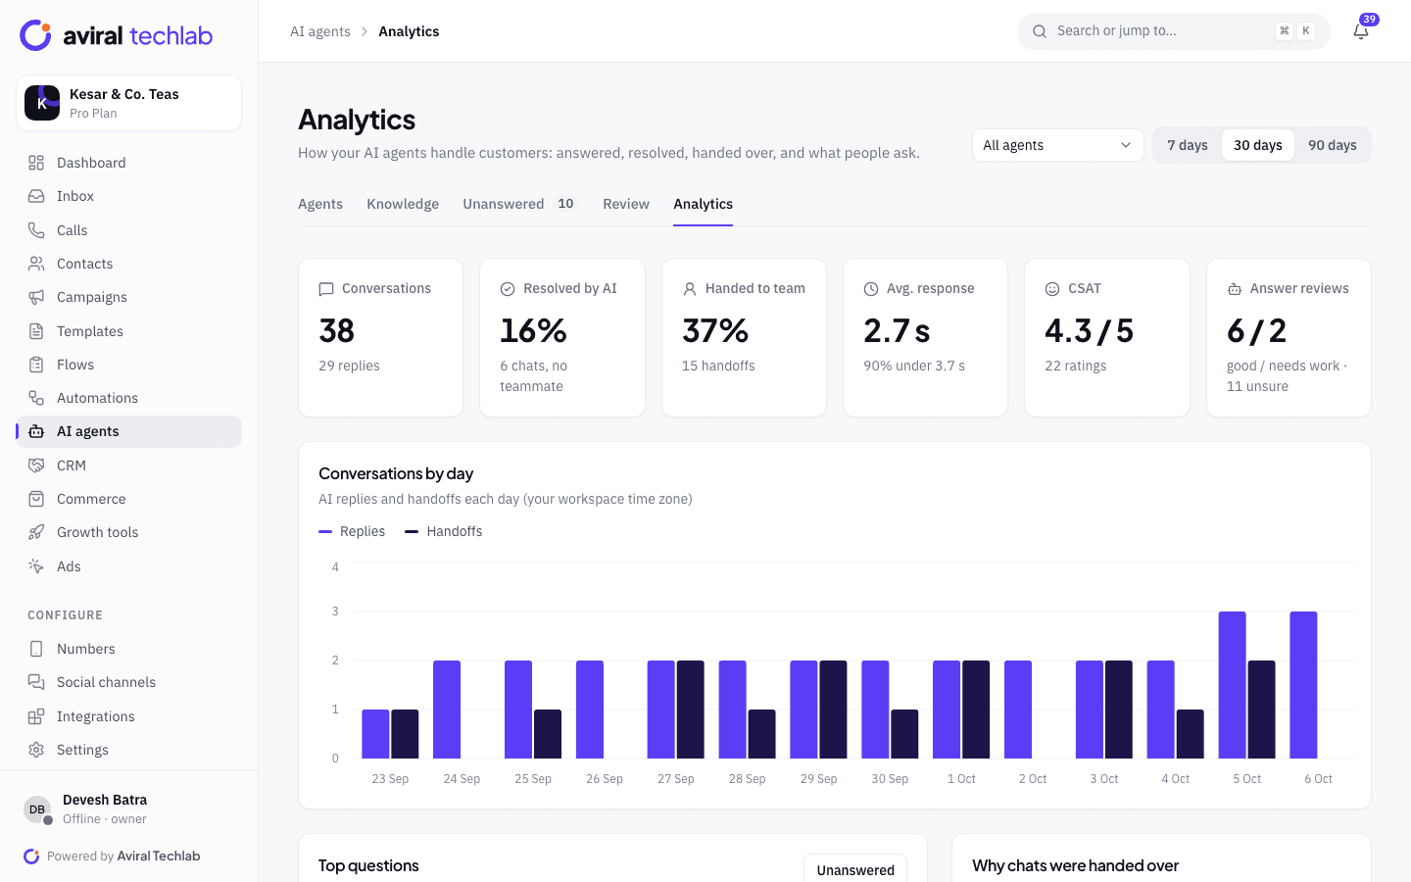Open the Conversations stat card
This screenshot has height=882, width=1411.
[x=380, y=337]
